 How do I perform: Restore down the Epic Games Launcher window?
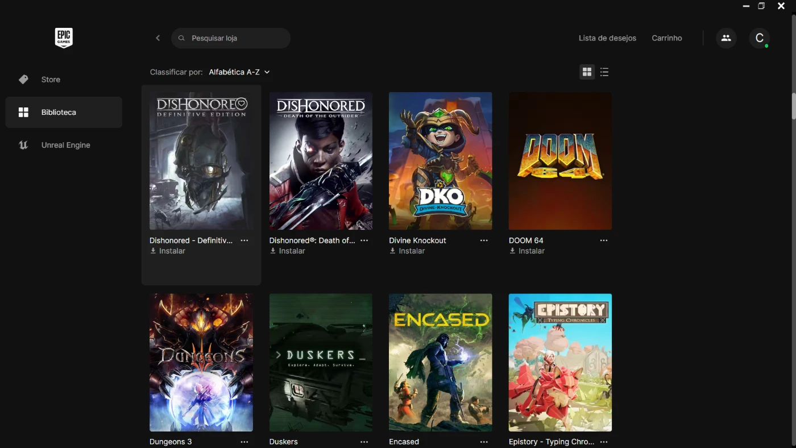tap(762, 6)
